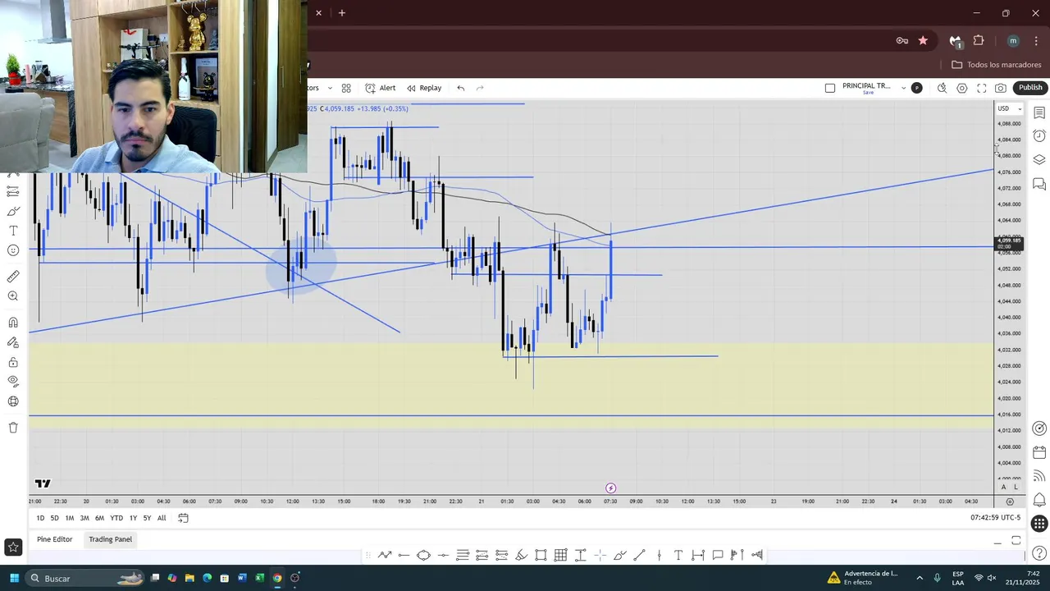Image resolution: width=1050 pixels, height=591 pixels.
Task: Select the ellipse shape in floating toolbar
Action: coord(423,555)
